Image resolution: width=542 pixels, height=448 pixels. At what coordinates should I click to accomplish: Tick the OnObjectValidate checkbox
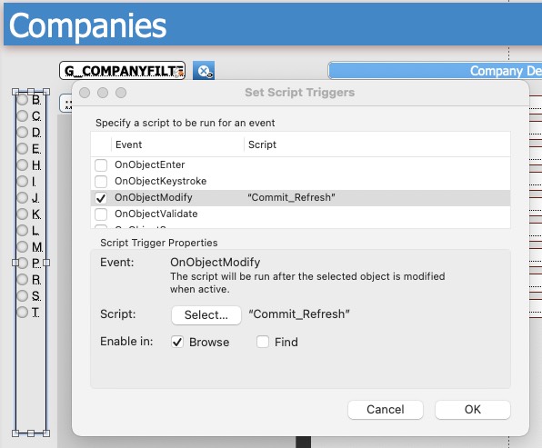pos(101,214)
